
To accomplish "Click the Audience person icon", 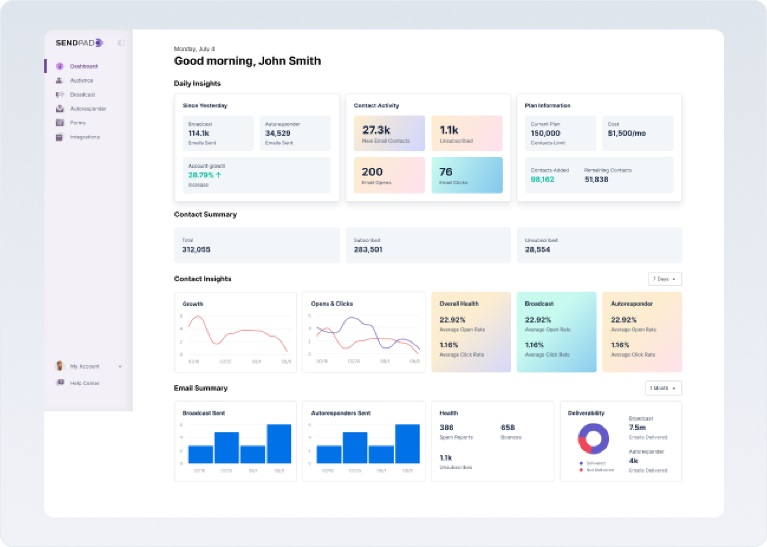I will [60, 80].
